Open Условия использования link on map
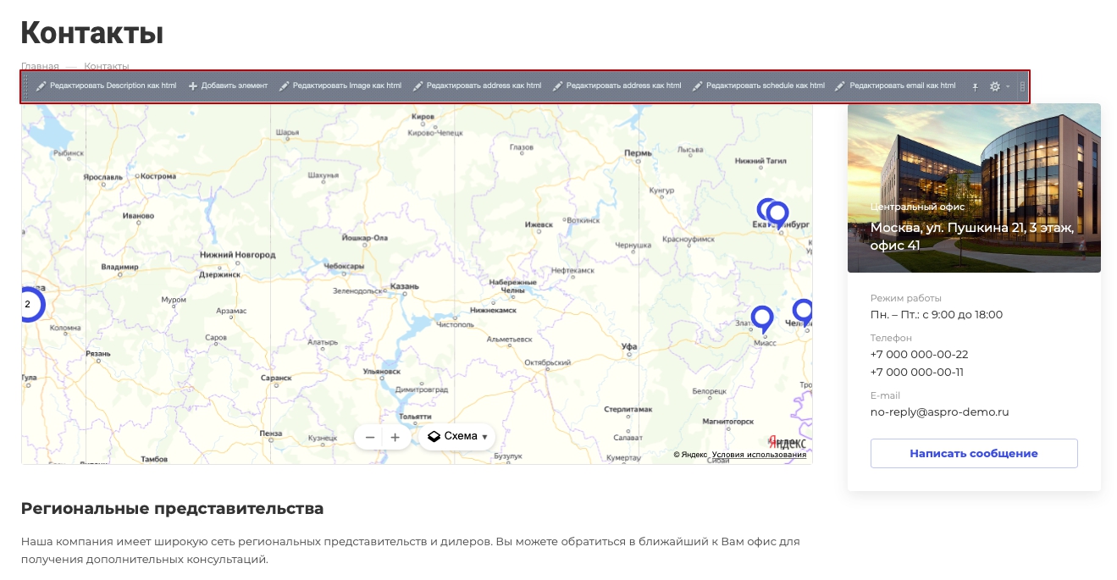Image resolution: width=1117 pixels, height=580 pixels. 759,455
